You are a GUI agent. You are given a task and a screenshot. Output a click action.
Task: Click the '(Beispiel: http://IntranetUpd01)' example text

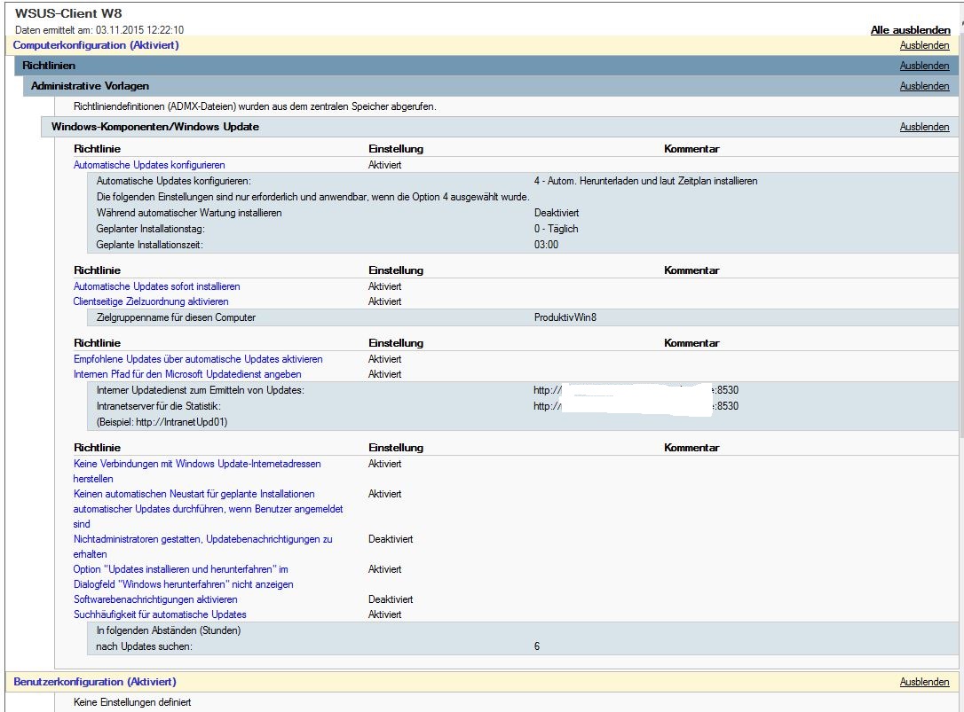162,422
